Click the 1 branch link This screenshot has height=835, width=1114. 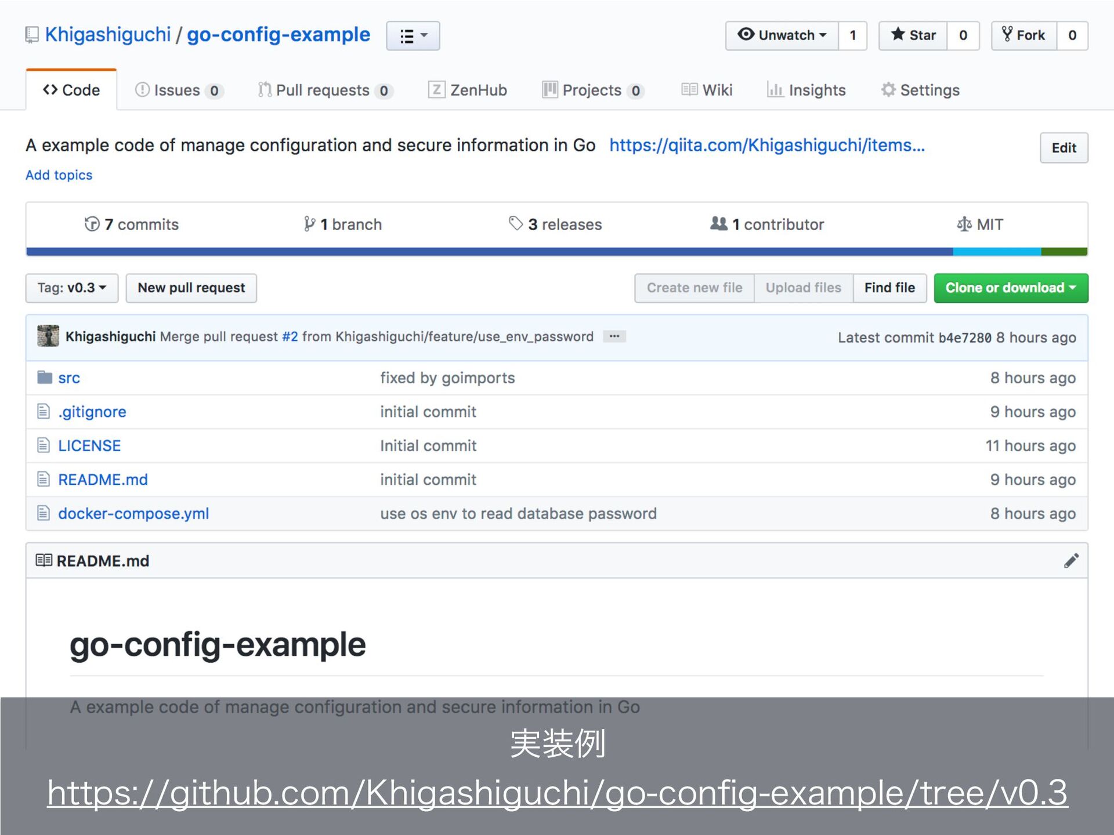coord(342,224)
